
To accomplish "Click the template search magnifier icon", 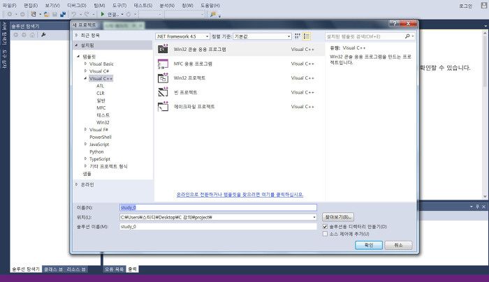I will (407, 36).
